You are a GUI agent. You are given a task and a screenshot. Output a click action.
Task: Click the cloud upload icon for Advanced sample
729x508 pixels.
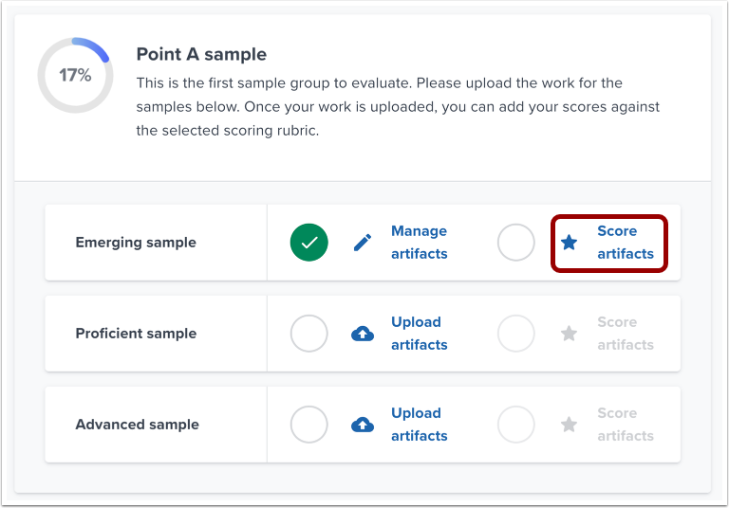point(363,425)
